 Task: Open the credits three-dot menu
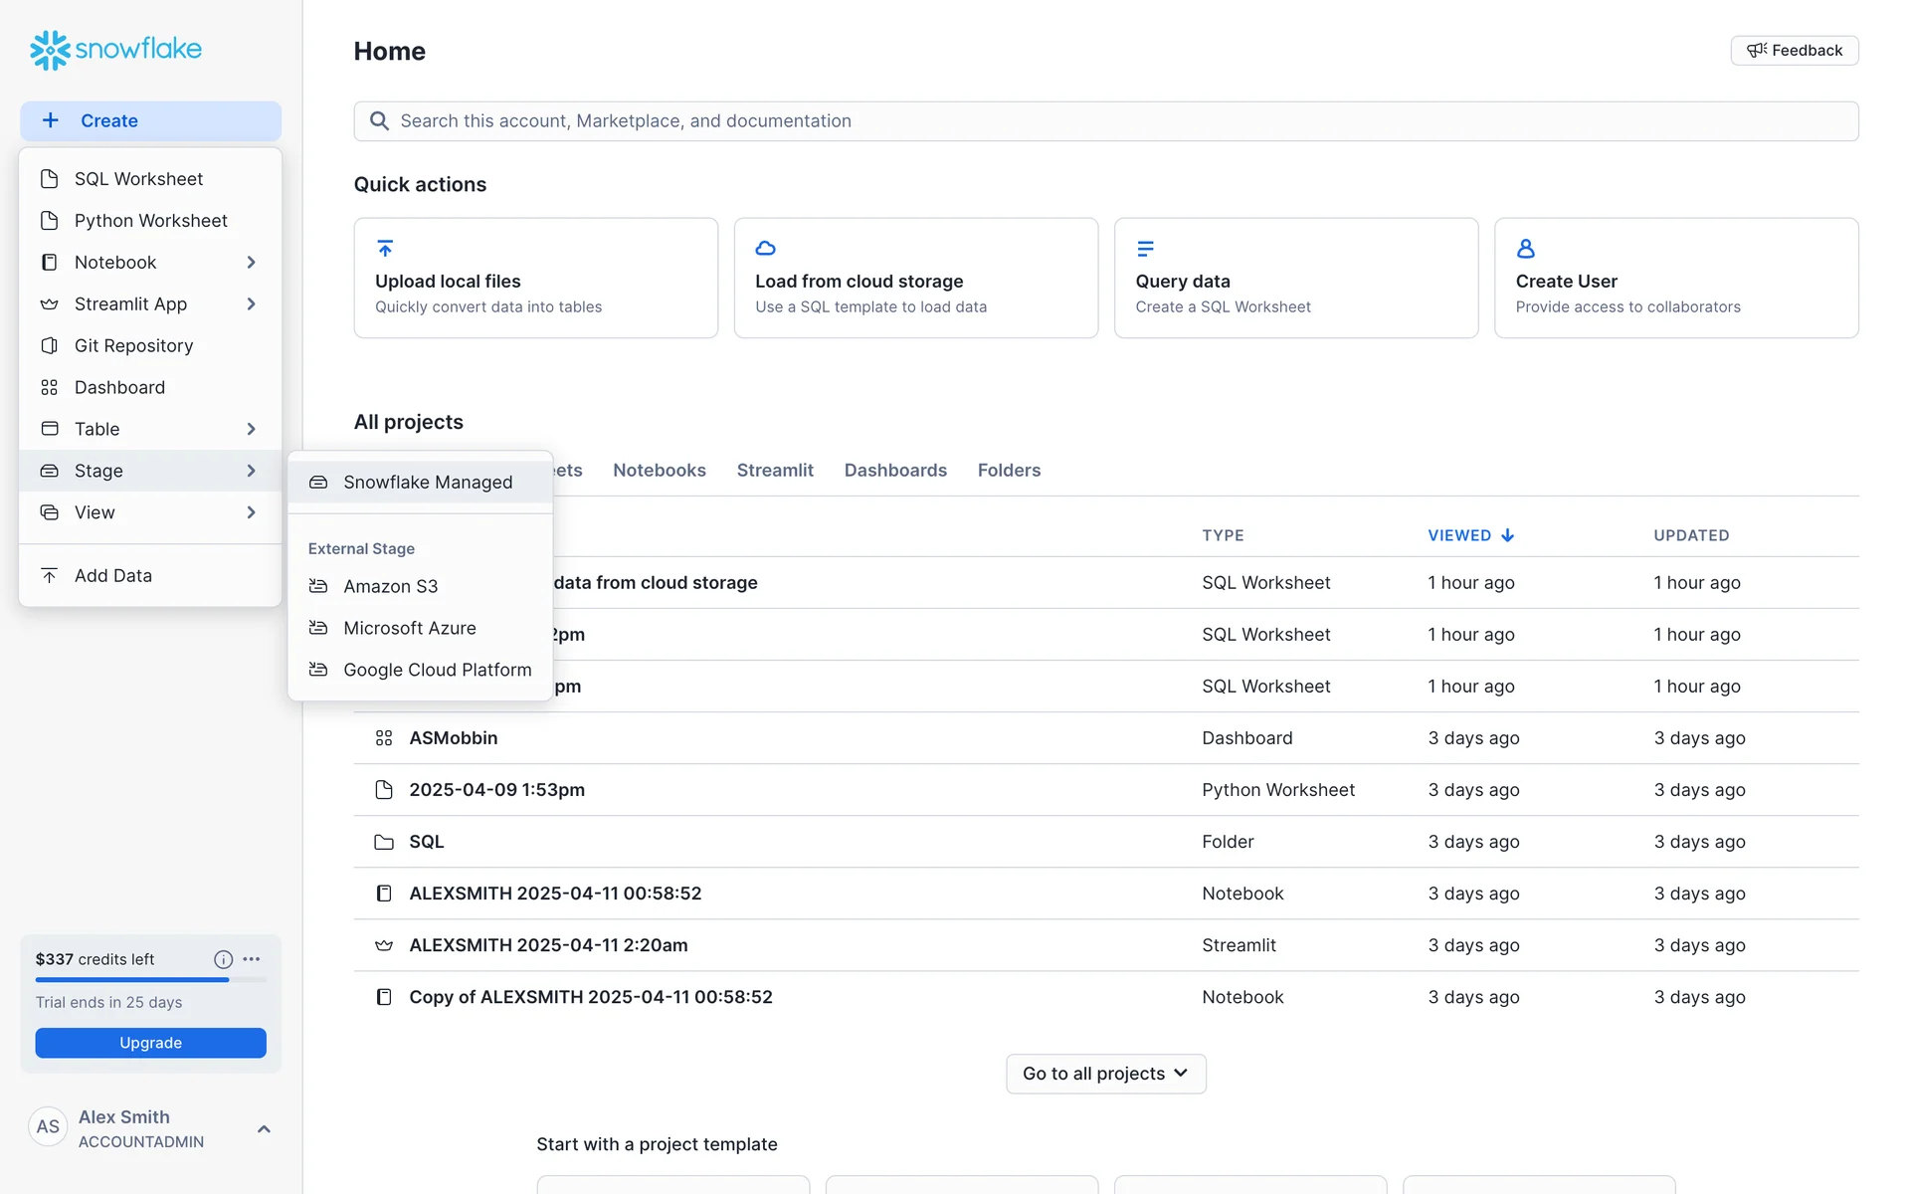[x=252, y=959]
